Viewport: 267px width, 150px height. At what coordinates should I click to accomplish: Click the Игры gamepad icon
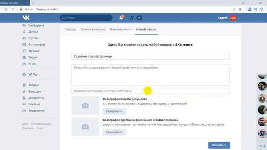pos(24,64)
